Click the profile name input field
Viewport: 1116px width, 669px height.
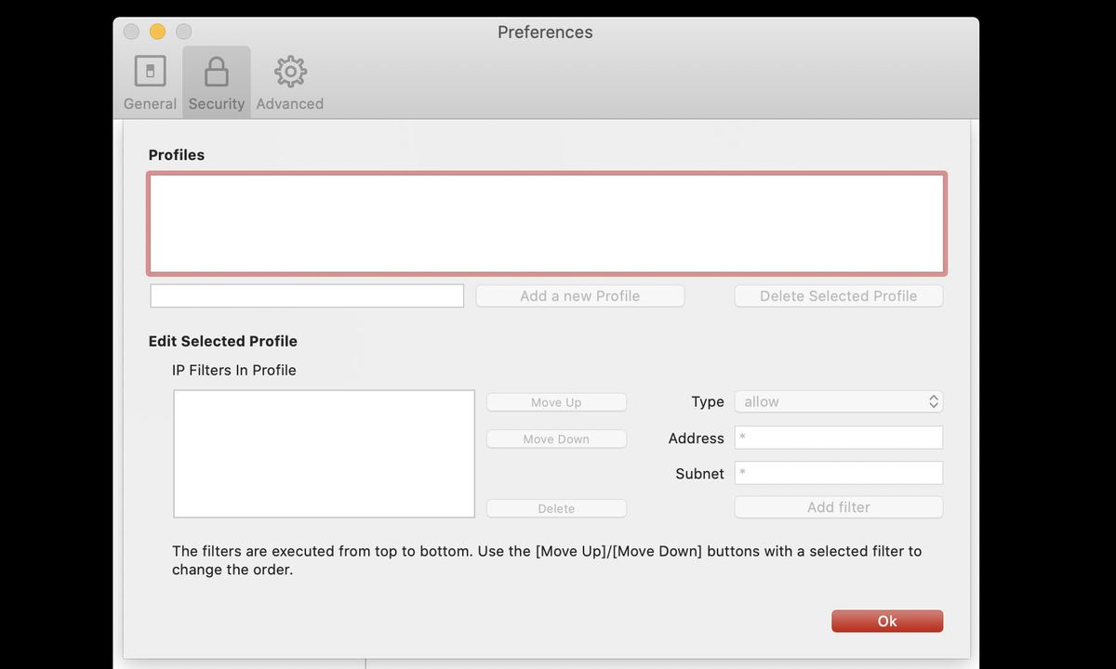(307, 295)
